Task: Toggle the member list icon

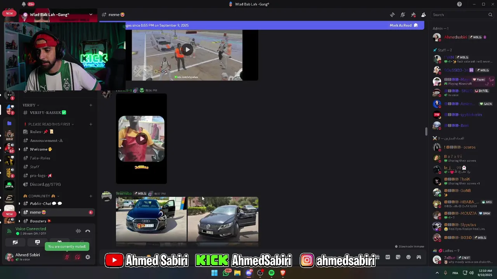Action: point(424,15)
